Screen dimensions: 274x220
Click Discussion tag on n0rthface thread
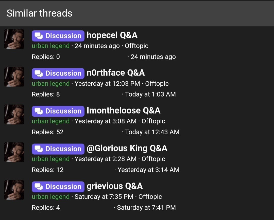pyautogui.click(x=58, y=73)
